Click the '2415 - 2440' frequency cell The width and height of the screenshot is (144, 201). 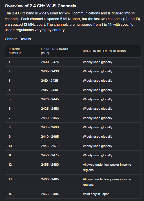coord(49,90)
